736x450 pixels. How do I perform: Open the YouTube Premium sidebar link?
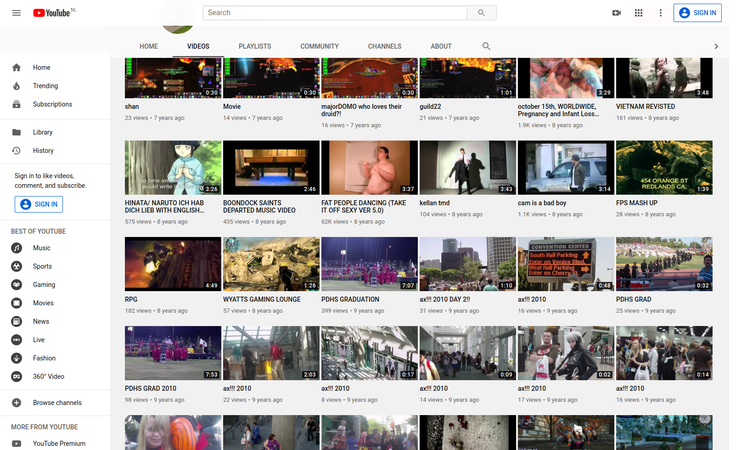(x=55, y=444)
